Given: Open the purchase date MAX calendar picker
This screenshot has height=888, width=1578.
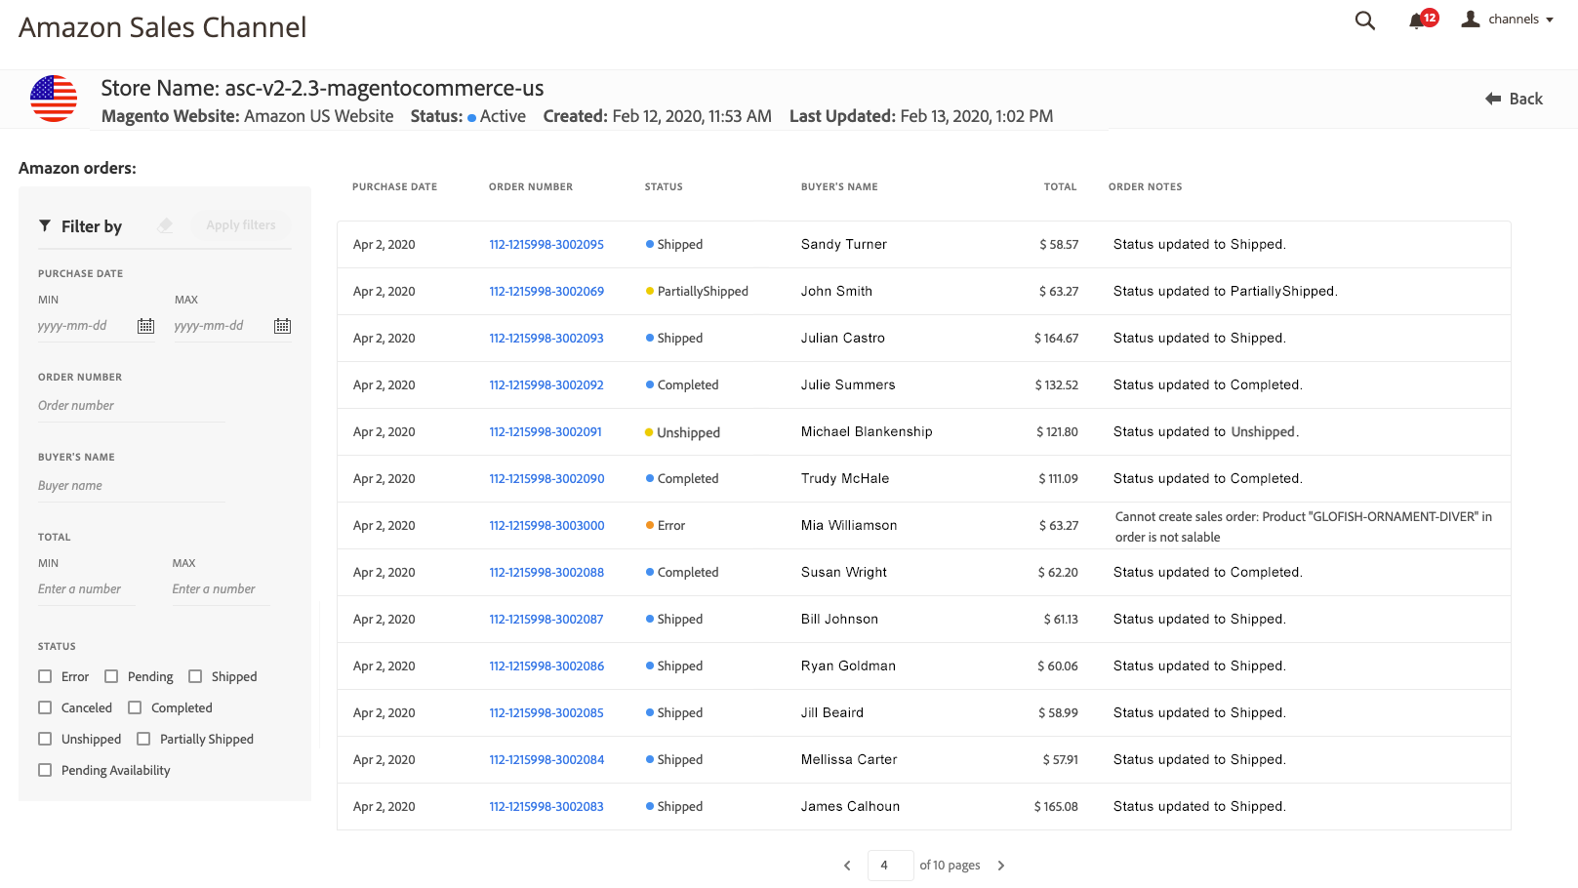Looking at the screenshot, I should pos(282,326).
